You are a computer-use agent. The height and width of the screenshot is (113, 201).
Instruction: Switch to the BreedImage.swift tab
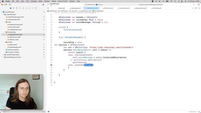tap(75, 8)
